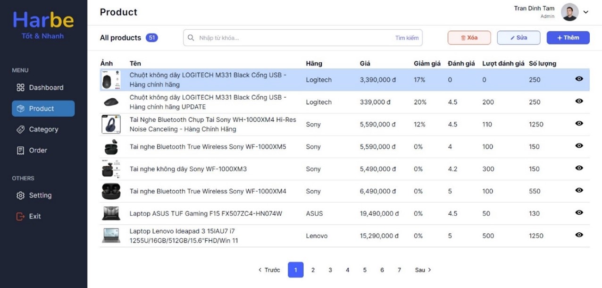
Task: Click the Lenovo brand cell
Action: 317,236
